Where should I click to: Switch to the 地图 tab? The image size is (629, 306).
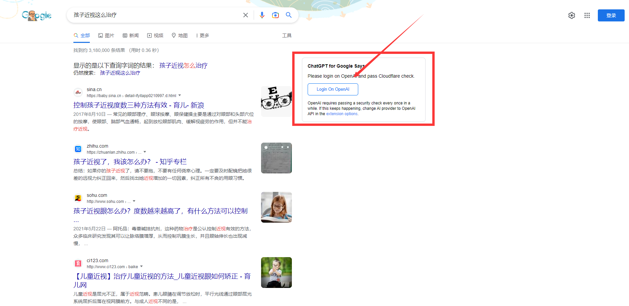point(180,35)
